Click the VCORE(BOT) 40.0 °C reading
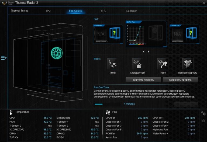Image resolution: width=207 pixels, height=142 pixels. 95,130
